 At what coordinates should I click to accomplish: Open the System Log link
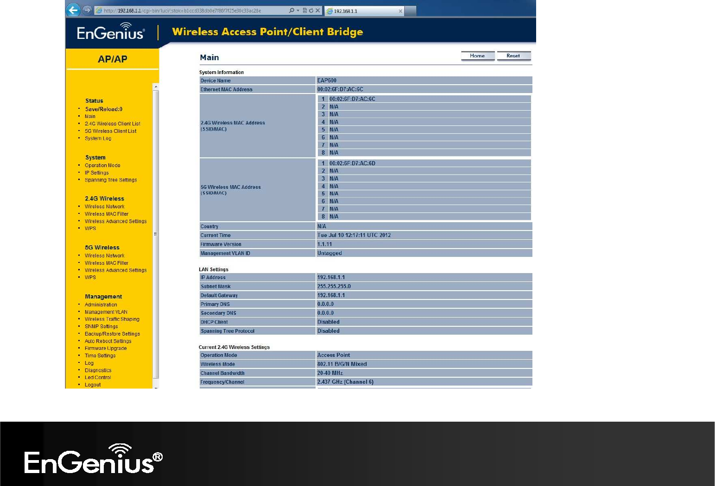pos(98,138)
